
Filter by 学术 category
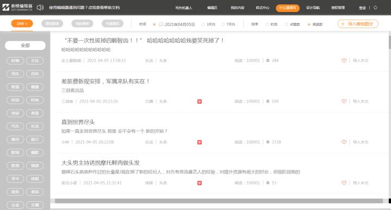[x=15, y=179]
